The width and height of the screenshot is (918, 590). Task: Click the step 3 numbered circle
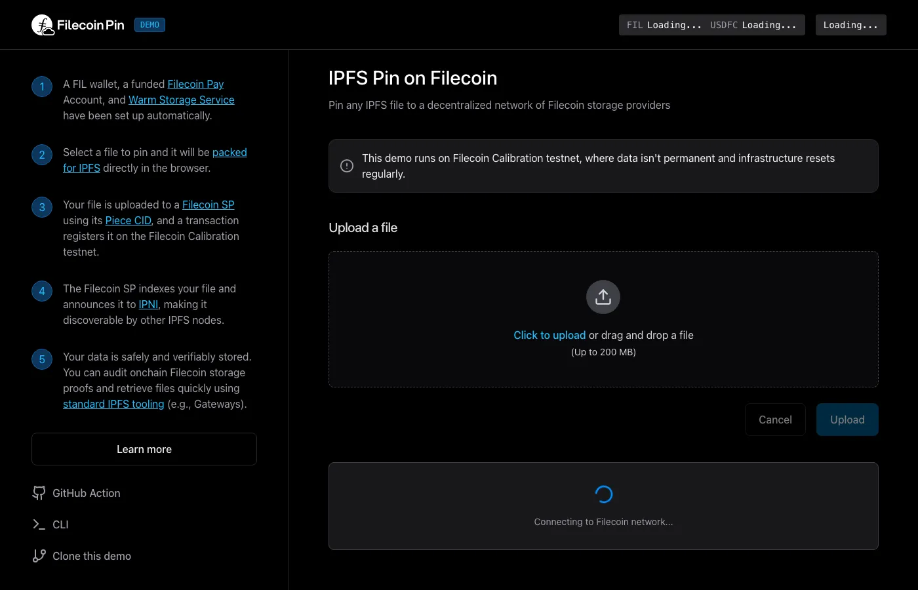[x=41, y=206]
